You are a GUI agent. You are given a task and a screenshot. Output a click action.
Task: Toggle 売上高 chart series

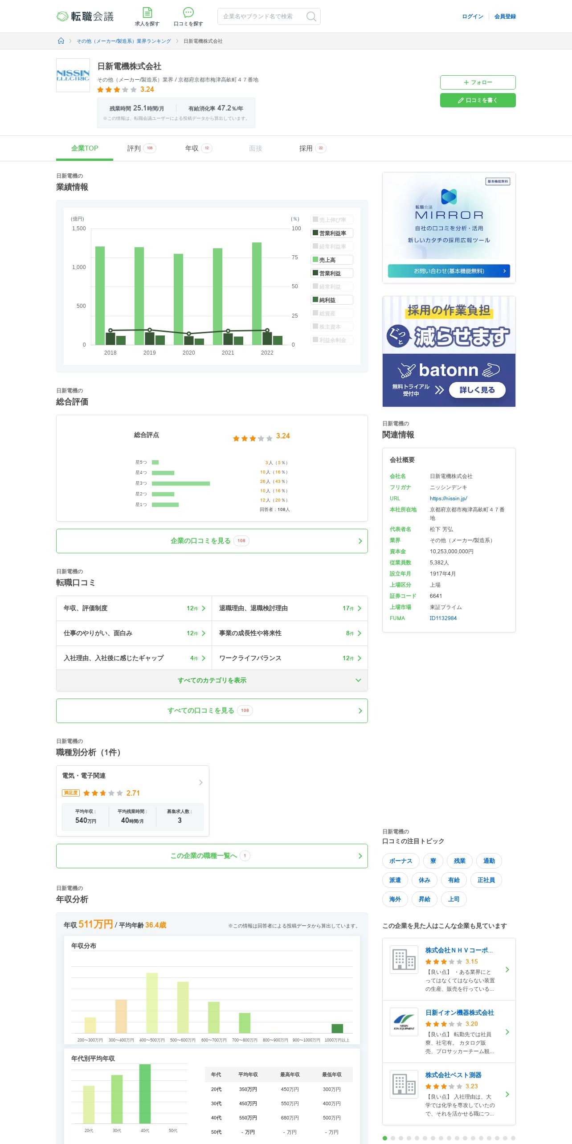click(332, 260)
